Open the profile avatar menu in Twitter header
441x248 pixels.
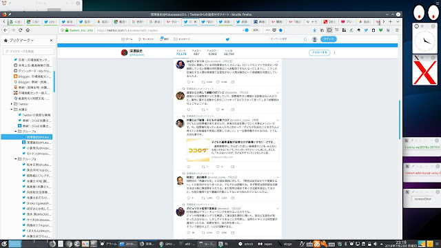pyautogui.click(x=314, y=39)
